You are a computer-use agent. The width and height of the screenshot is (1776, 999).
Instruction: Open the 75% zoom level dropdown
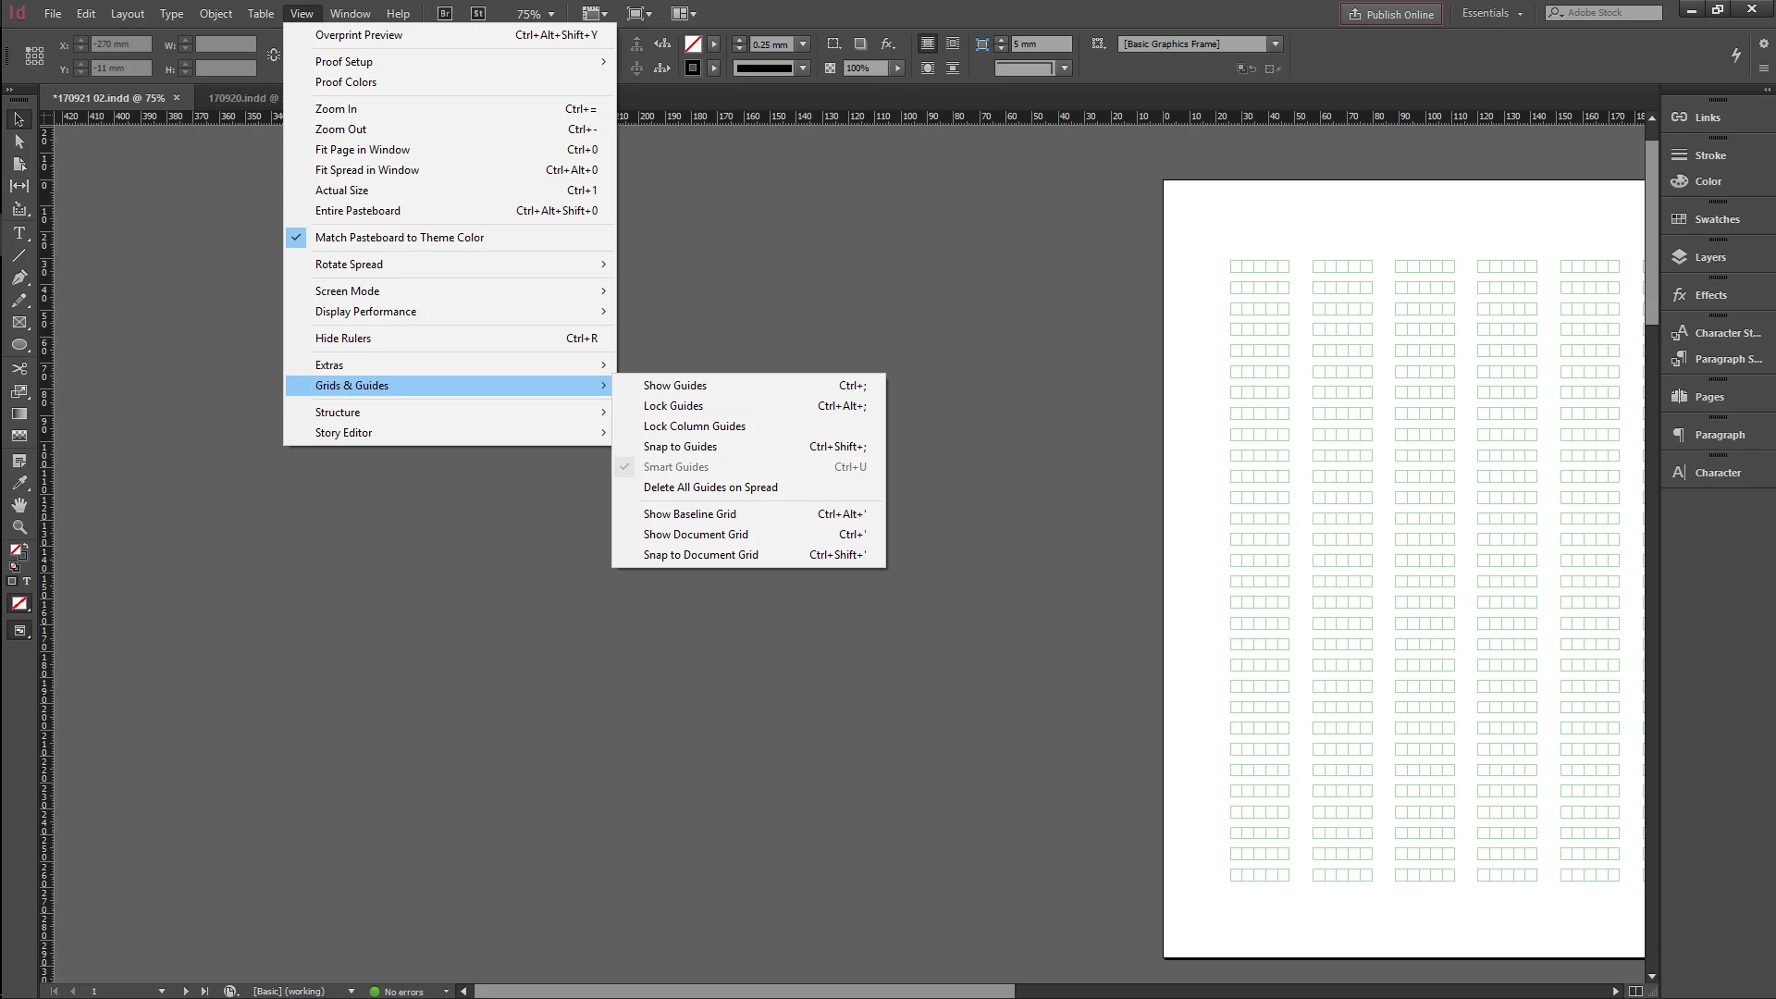click(x=551, y=14)
